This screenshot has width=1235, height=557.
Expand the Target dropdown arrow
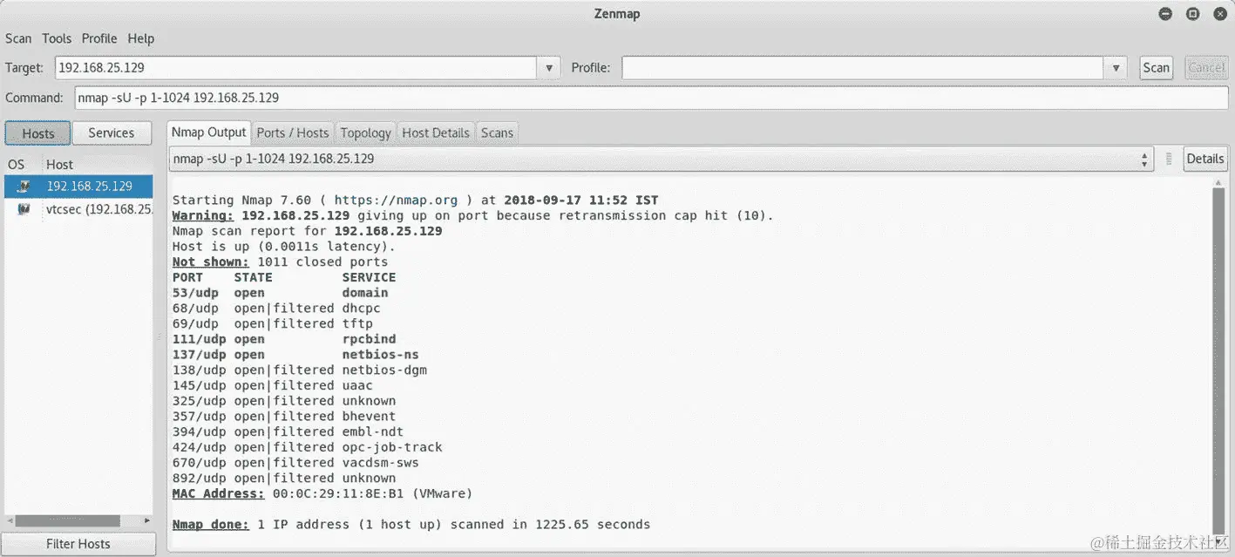pos(548,67)
